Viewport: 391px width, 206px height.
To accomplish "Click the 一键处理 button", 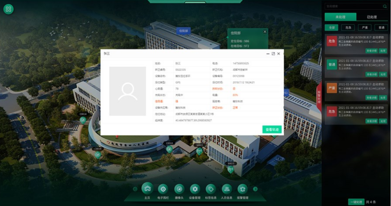I will 356,202.
